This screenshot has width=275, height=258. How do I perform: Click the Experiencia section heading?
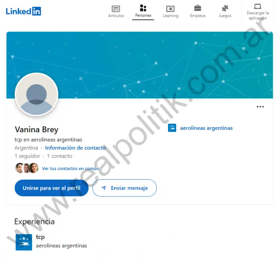point(34,222)
